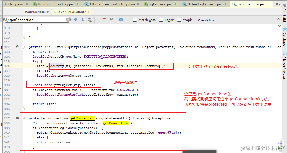Click ConnectionLogger on line 340
Viewport: 287px width, 153px height.
(x=66, y=133)
